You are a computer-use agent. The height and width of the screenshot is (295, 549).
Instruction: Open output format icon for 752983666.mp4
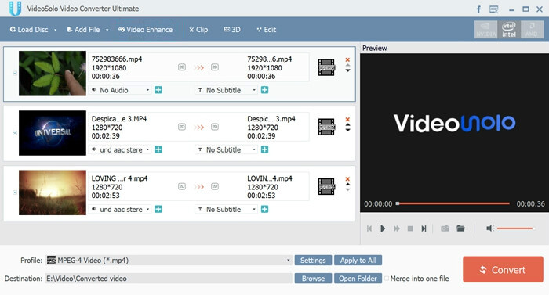pyautogui.click(x=326, y=67)
